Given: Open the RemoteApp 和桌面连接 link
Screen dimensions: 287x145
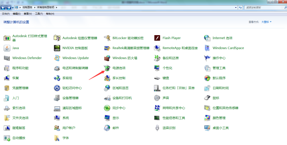Looking at the screenshot, I should click(x=180, y=48).
